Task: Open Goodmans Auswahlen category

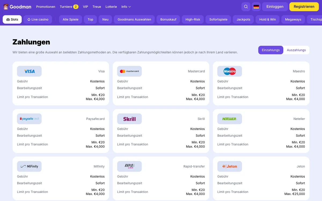Action: 134,19
